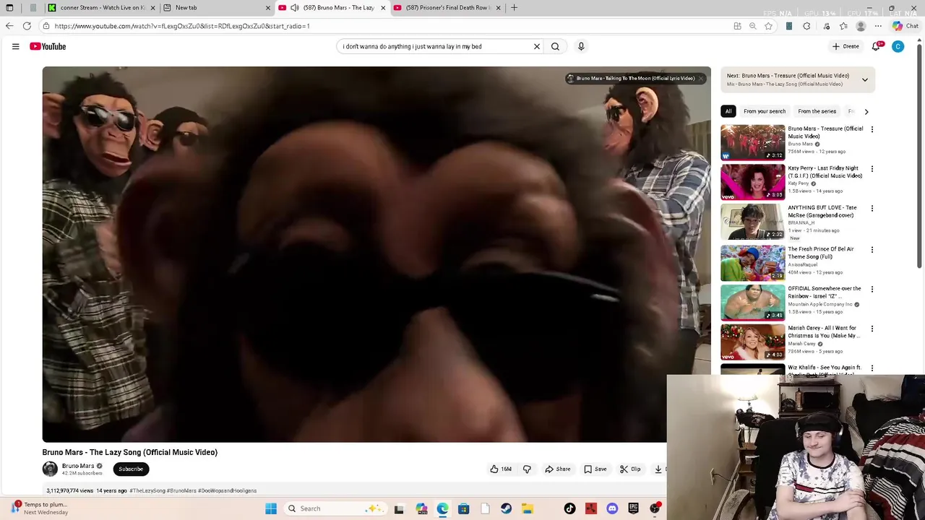Open the account avatar menu
The image size is (925, 520).
click(x=898, y=46)
